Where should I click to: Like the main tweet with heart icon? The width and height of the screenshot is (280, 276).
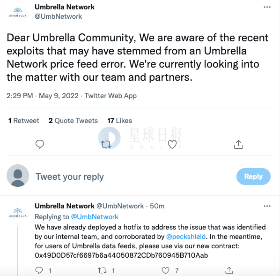pyautogui.click(x=172, y=144)
